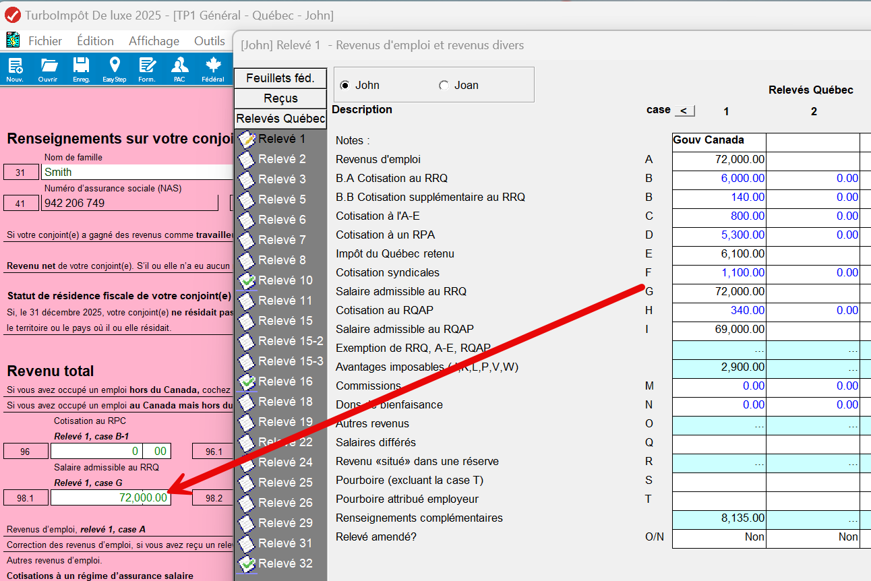This screenshot has width=871, height=581.
Task: Save the return using the Enreg. icon
Action: [x=81, y=69]
